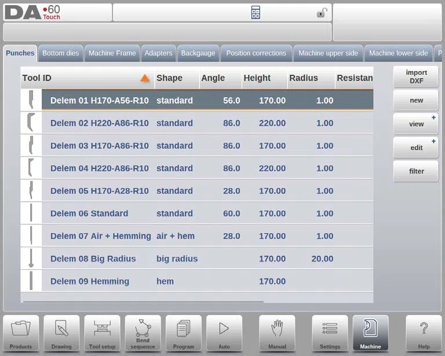The width and height of the screenshot is (445, 356).
Task: Open the Position corrections tab
Action: [256, 53]
